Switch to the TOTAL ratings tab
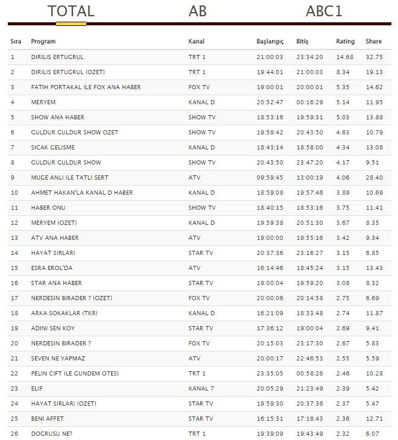This screenshot has height=440, width=398. [71, 11]
